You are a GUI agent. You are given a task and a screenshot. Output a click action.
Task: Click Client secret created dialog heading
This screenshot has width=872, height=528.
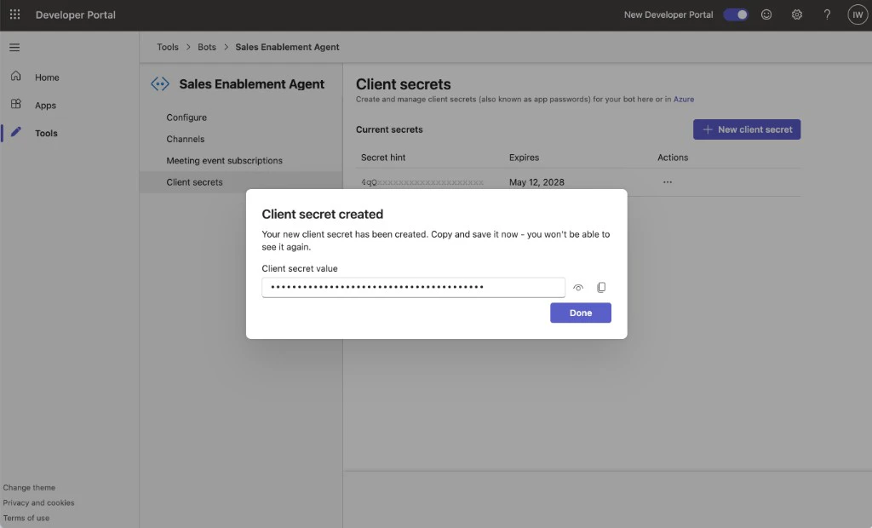point(323,215)
